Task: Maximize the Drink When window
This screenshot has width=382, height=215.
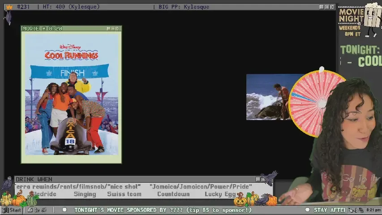Action: [263, 179]
